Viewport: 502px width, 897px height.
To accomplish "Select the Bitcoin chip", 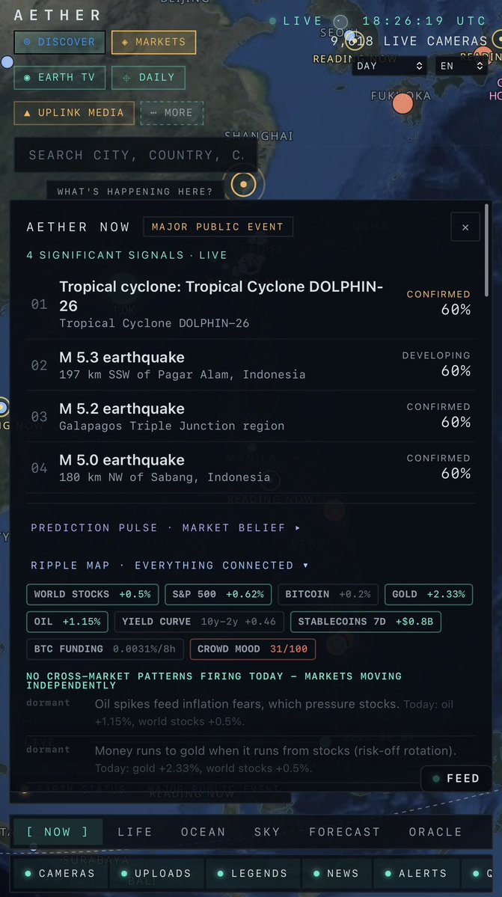I will (x=328, y=594).
